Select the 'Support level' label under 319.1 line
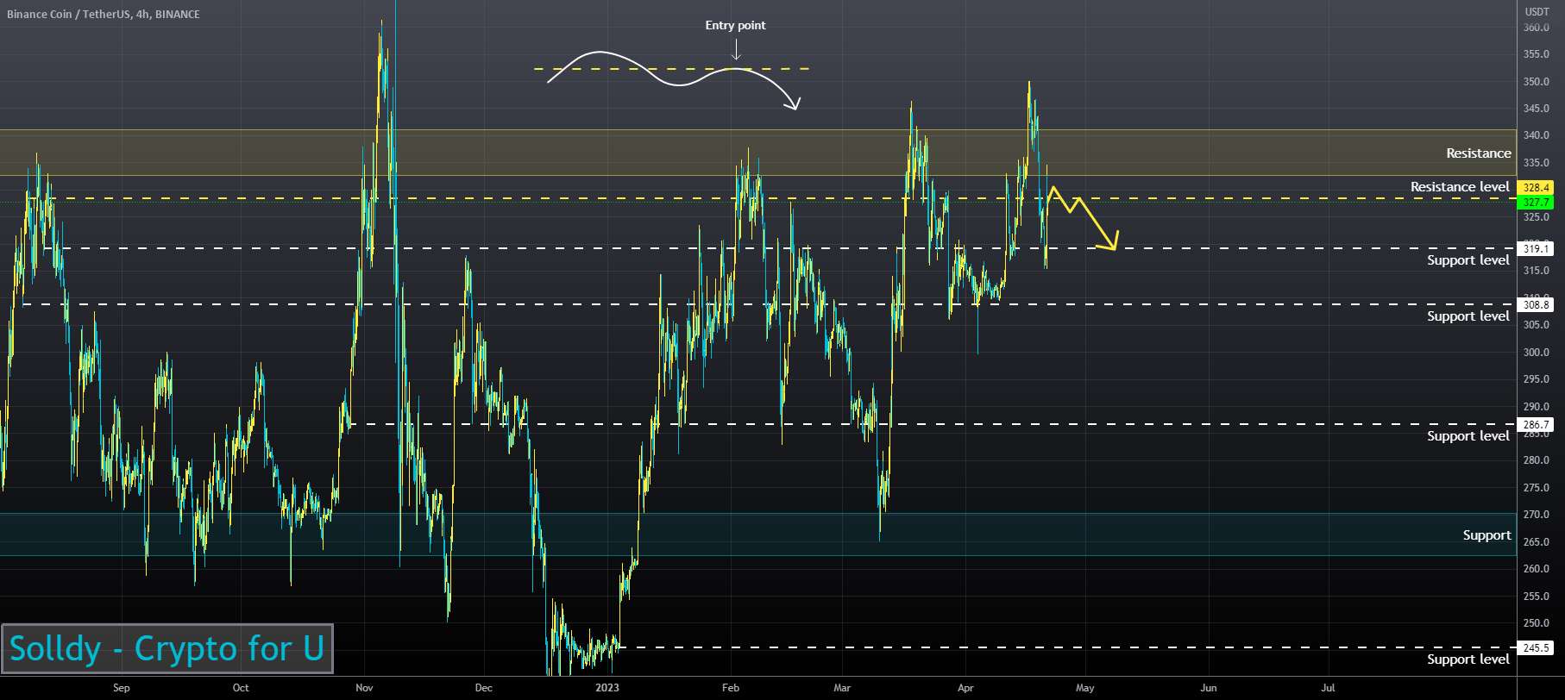Image resolution: width=1565 pixels, height=700 pixels. 1468,260
